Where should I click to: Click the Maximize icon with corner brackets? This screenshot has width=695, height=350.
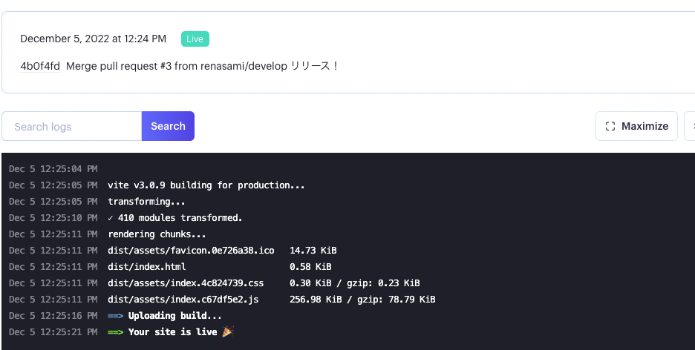[x=610, y=126]
